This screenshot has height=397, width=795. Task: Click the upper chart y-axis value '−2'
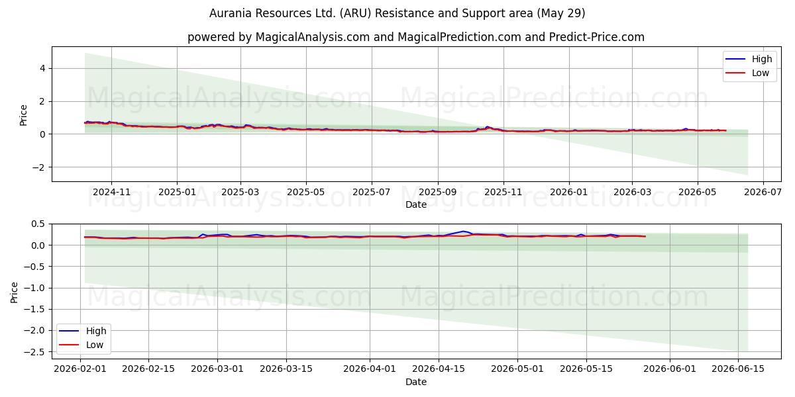pos(38,167)
